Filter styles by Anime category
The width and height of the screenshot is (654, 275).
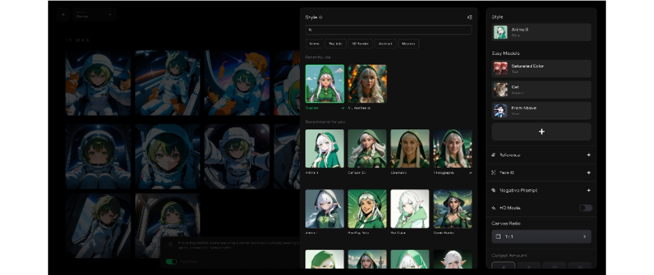click(x=314, y=44)
